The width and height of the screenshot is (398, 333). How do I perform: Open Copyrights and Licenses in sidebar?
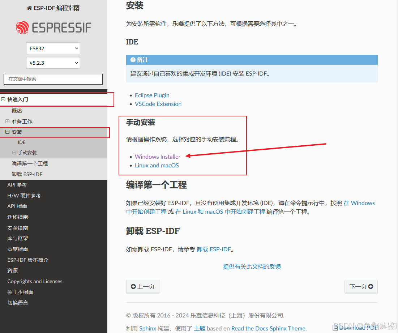point(35,281)
